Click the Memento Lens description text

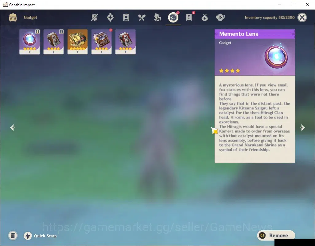254,117
